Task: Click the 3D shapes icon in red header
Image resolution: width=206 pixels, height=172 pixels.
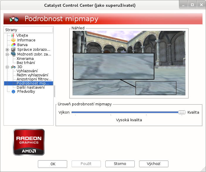Action: [x=14, y=19]
